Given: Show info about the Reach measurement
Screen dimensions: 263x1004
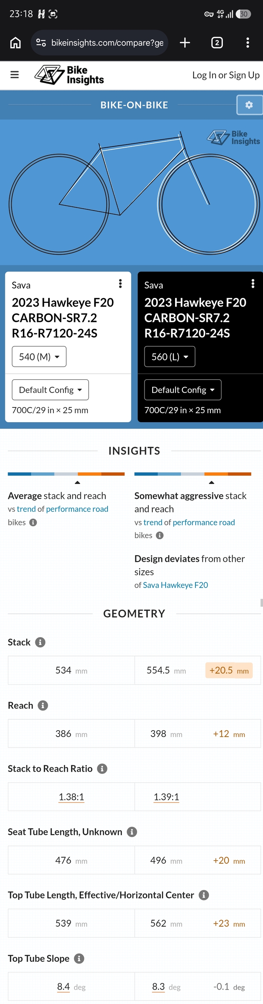Looking at the screenshot, I should click(43, 705).
